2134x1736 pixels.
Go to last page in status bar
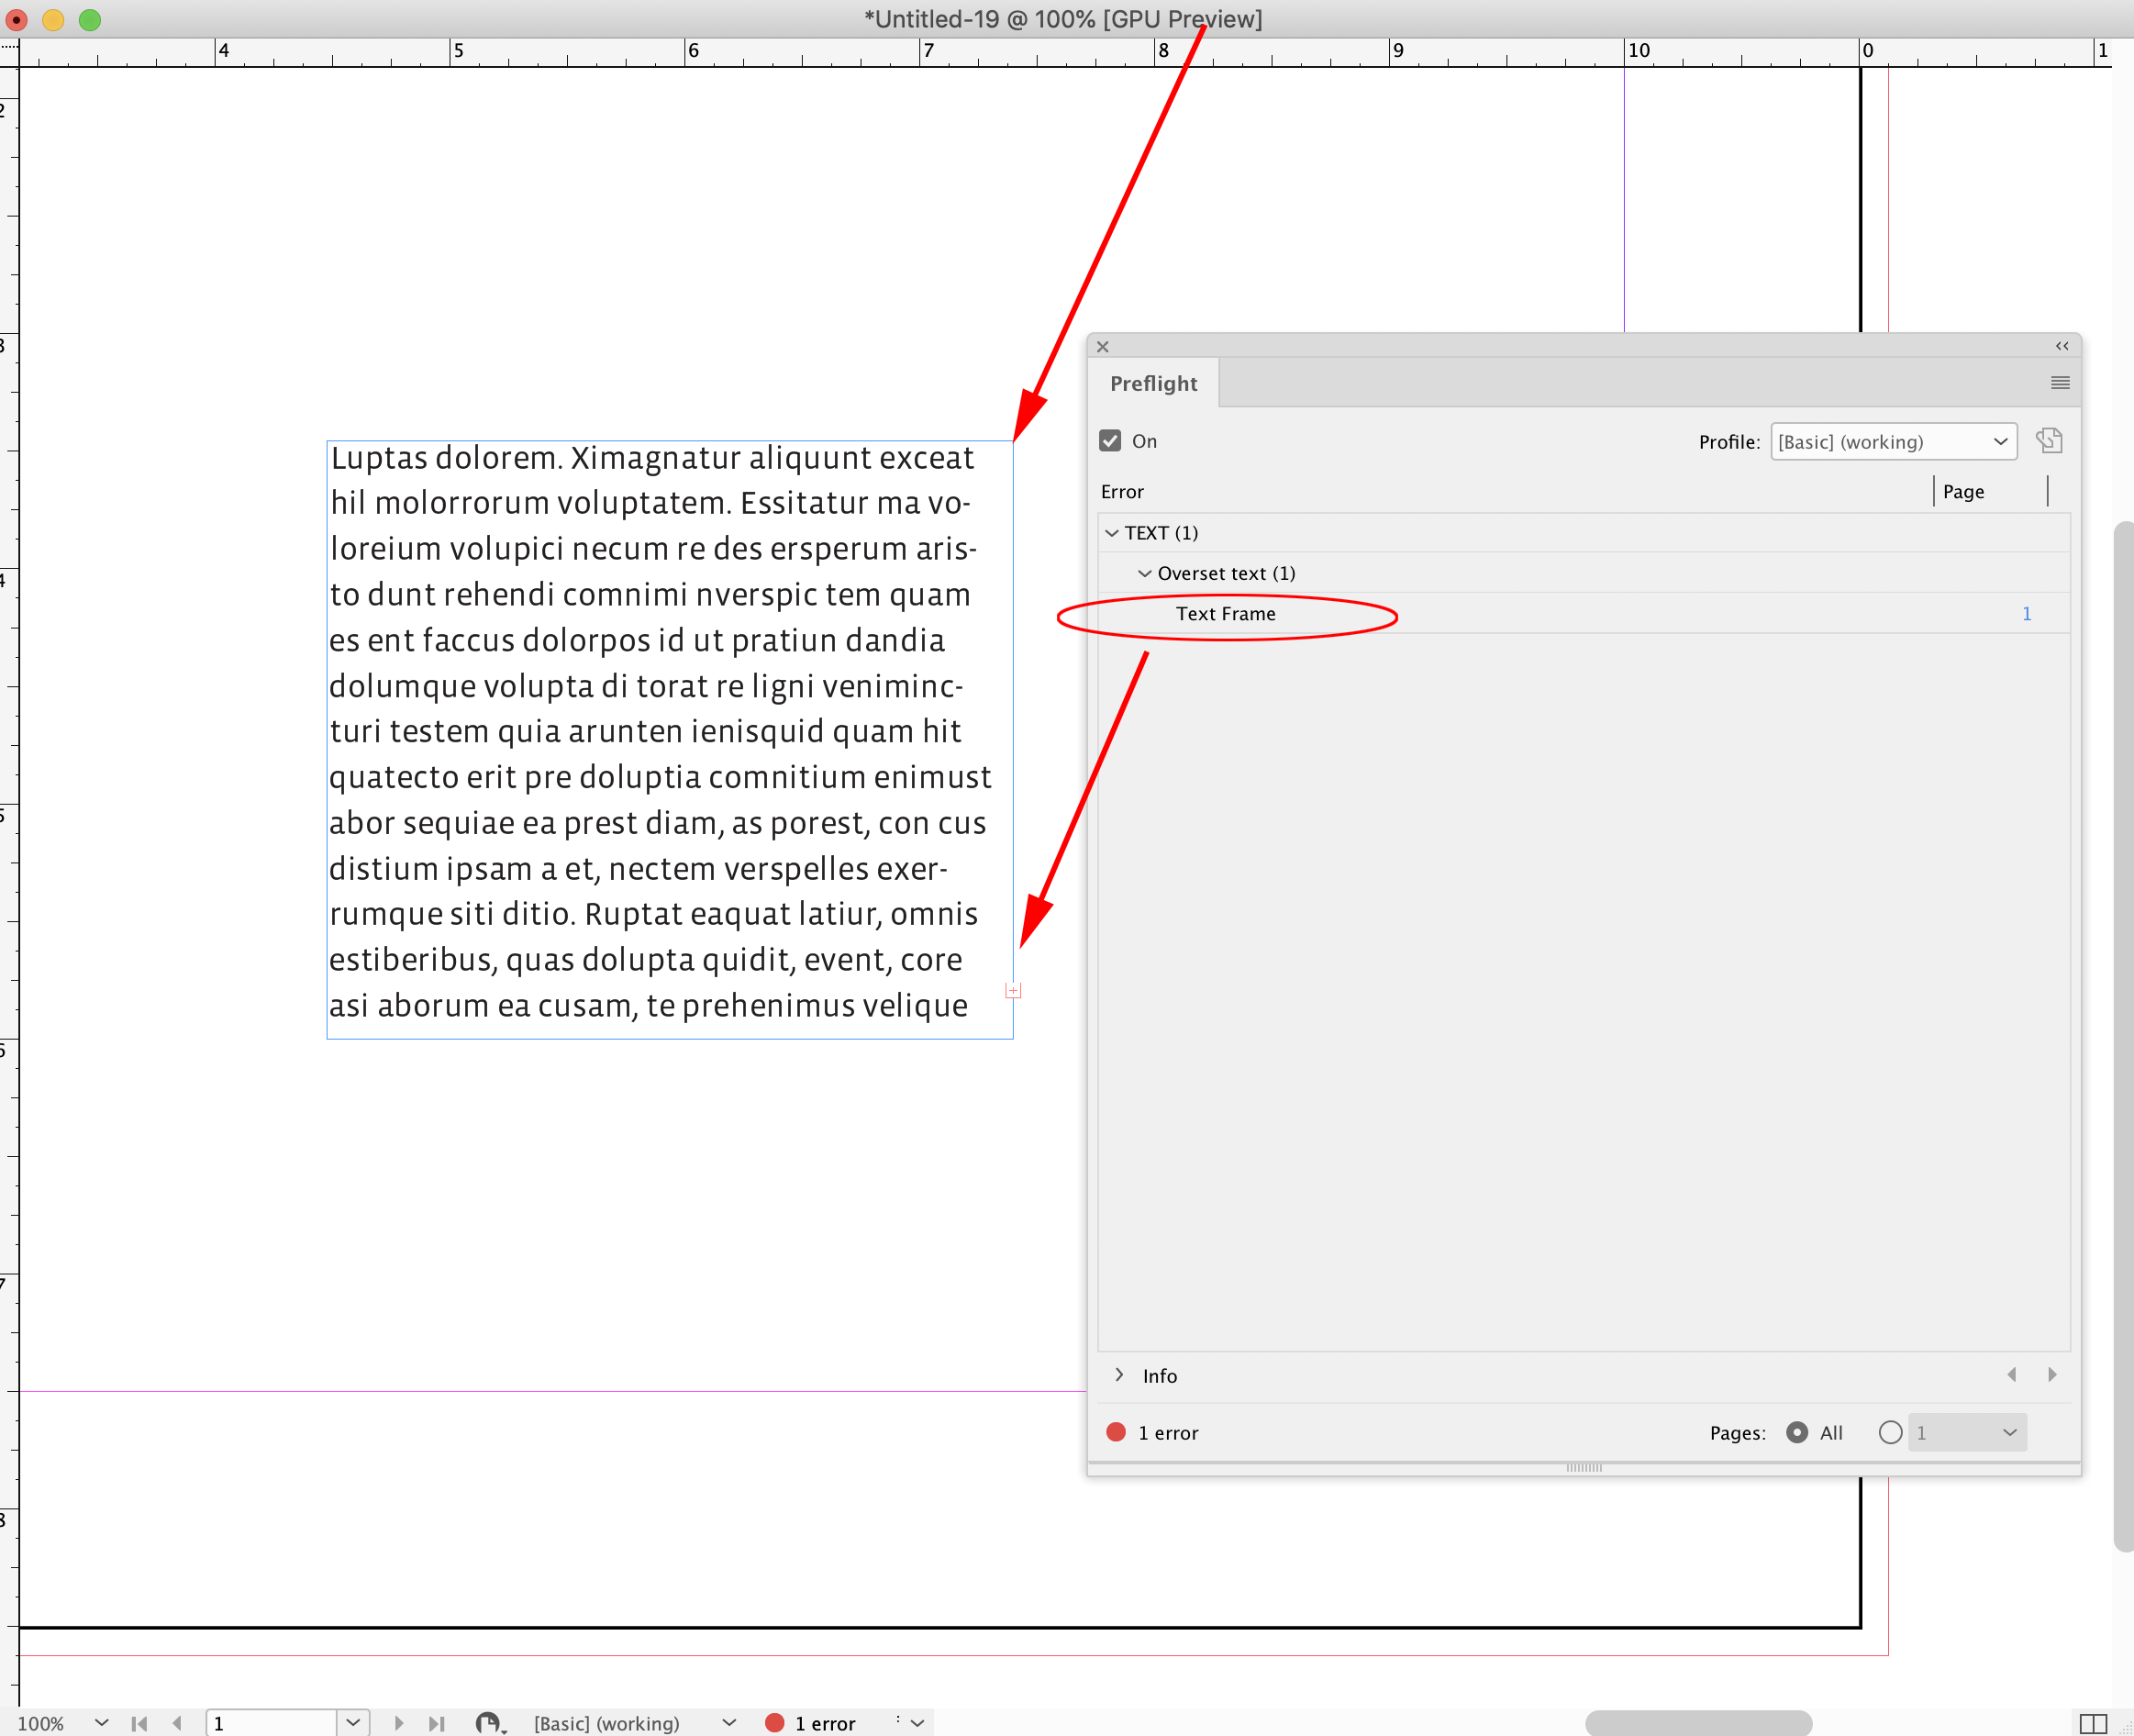[437, 1723]
